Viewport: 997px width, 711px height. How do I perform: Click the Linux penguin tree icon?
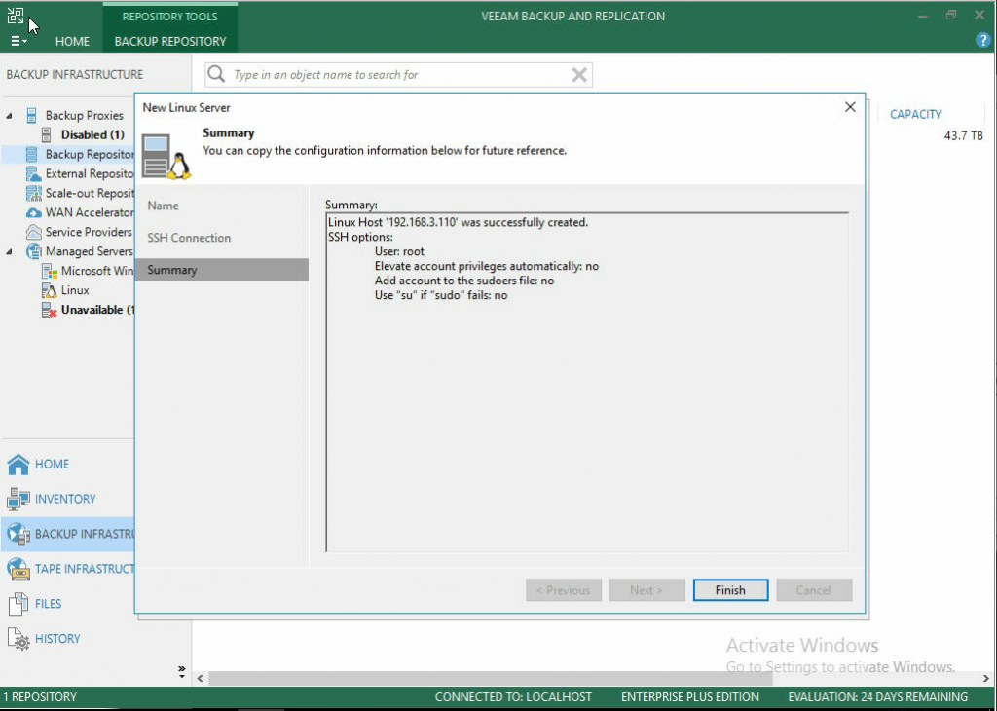coord(49,290)
